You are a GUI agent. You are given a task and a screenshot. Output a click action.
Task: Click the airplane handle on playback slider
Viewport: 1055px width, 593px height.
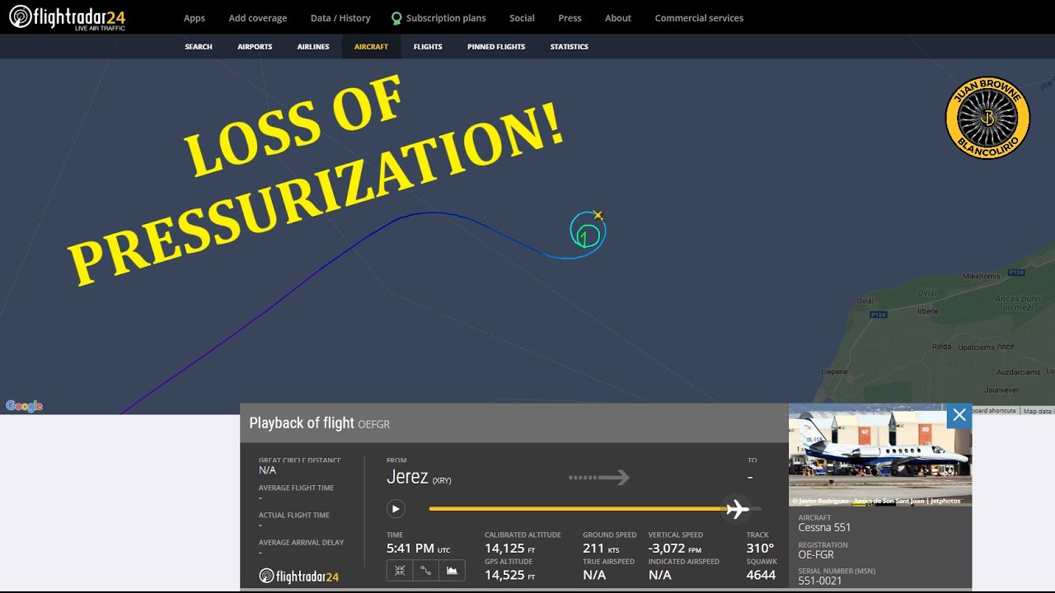pos(737,509)
